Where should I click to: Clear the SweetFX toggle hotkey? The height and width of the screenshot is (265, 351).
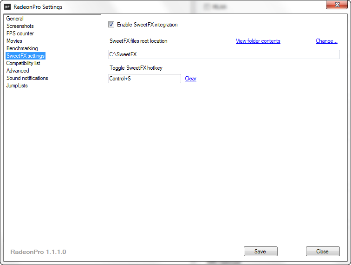coord(190,79)
